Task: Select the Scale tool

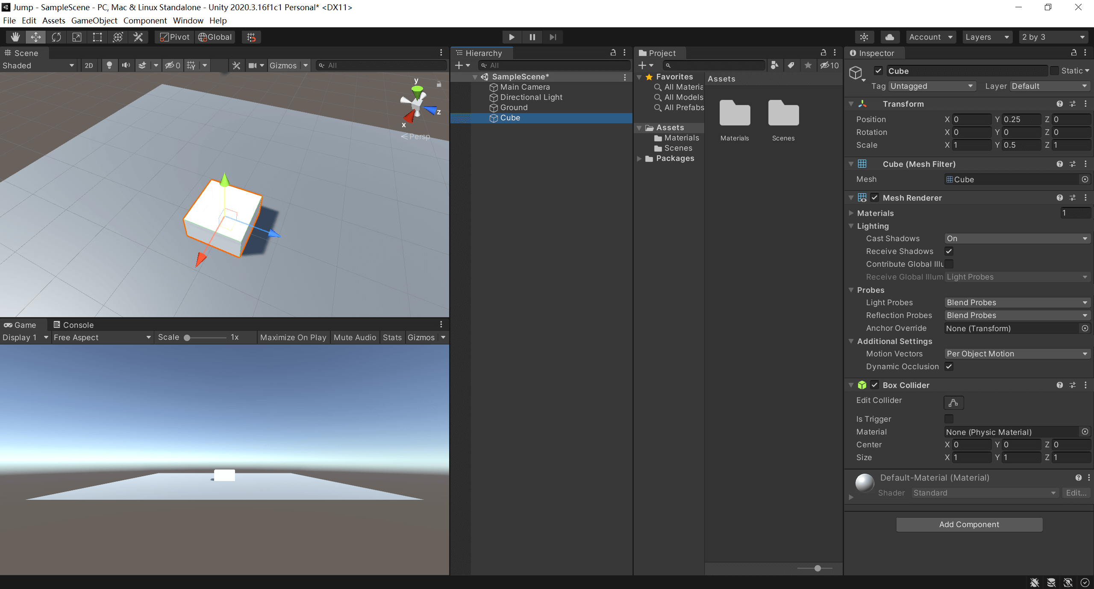Action: [77, 37]
